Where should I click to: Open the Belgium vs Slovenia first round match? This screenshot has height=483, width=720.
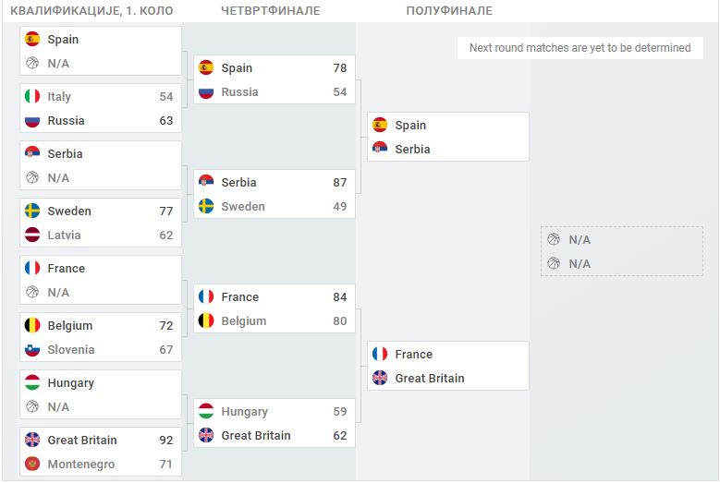coord(101,337)
